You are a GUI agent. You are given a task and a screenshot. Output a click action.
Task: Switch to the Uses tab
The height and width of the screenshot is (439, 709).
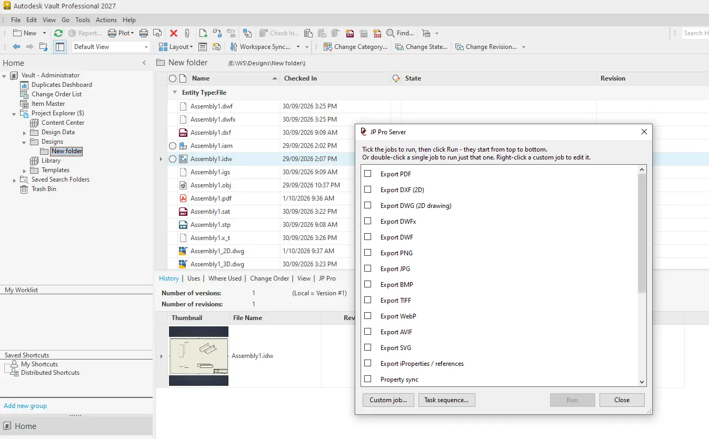[194, 278]
